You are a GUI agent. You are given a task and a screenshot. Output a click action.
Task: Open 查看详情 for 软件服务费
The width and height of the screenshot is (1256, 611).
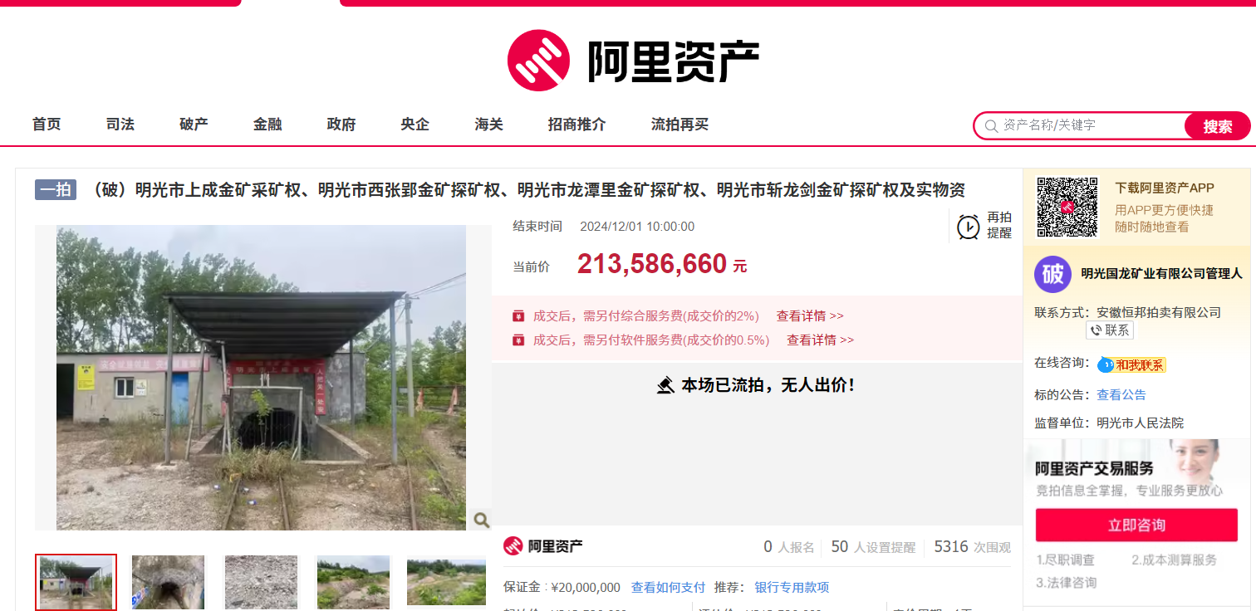pos(820,340)
